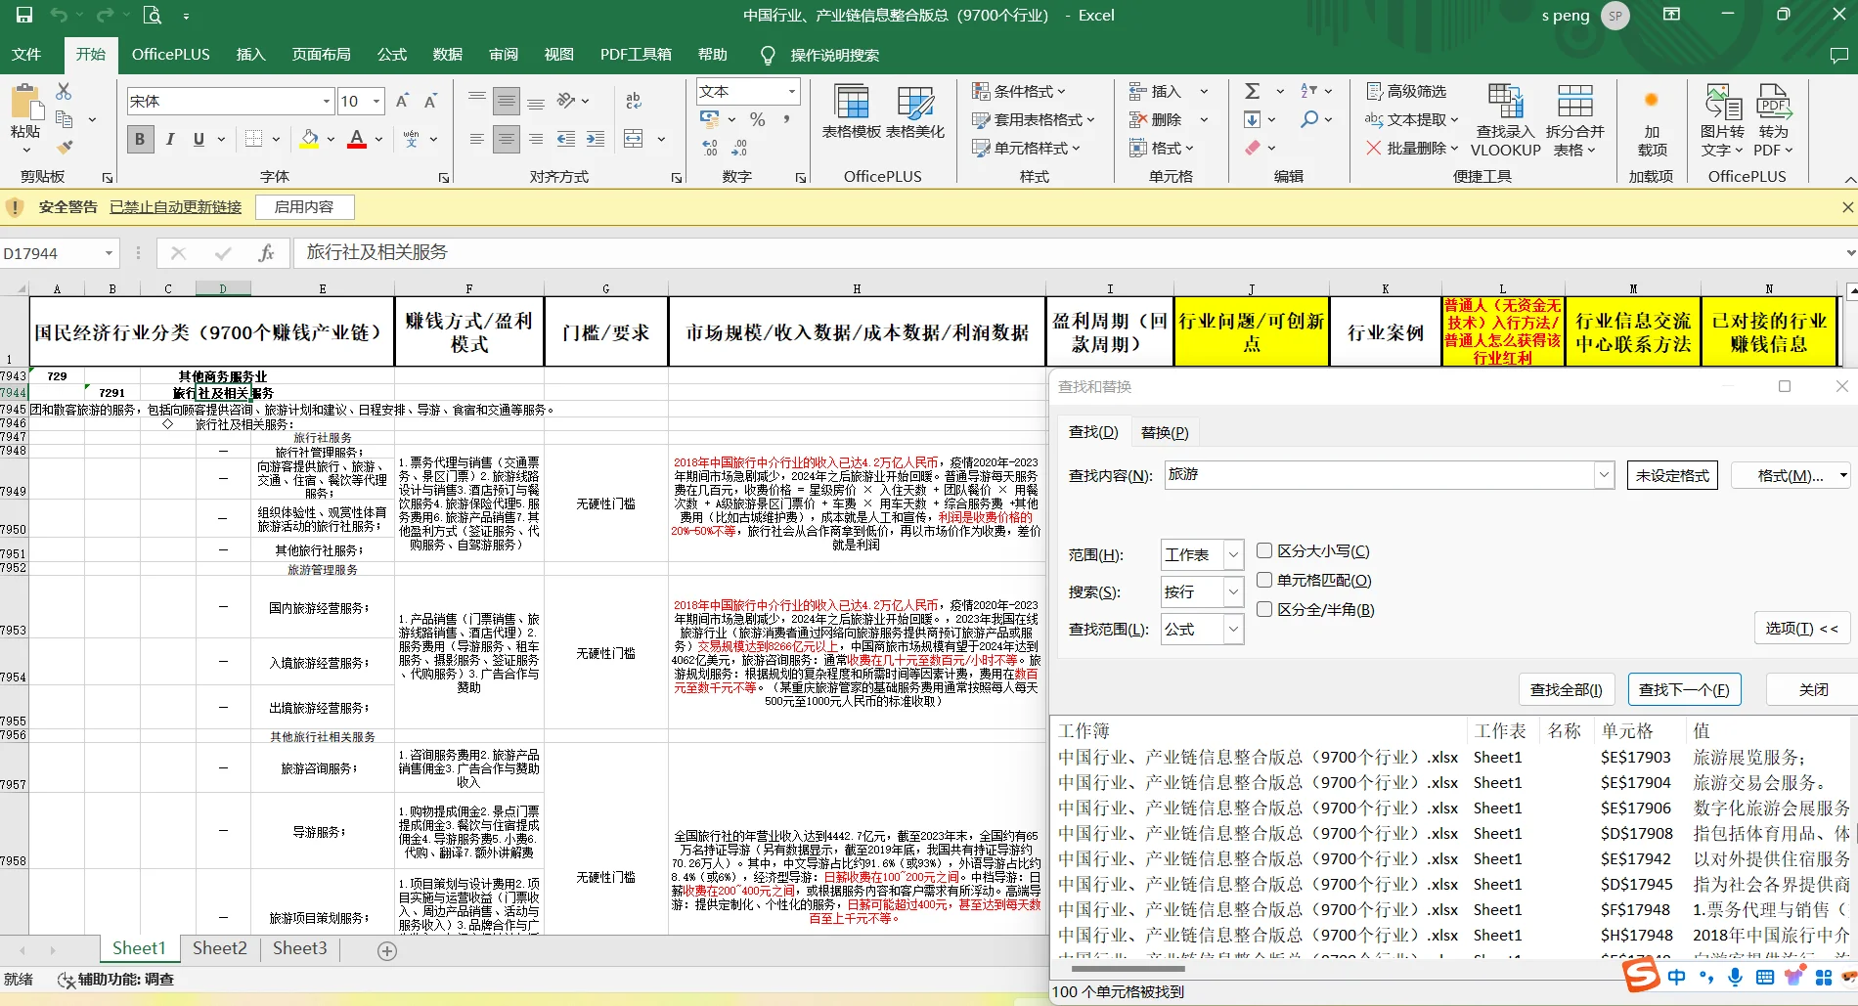The image size is (1858, 1006).
Task: Toggle Italic formatting
Action: tap(169, 139)
